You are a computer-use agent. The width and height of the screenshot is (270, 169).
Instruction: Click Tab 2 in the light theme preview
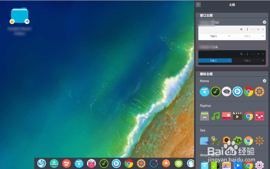click(x=247, y=36)
